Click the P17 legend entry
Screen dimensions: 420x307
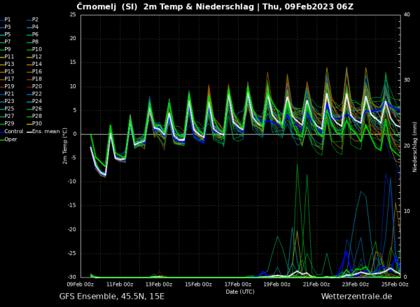click(7, 79)
